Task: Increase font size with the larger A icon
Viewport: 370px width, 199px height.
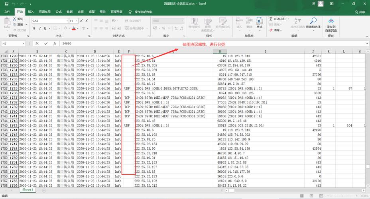Action: coord(81,21)
